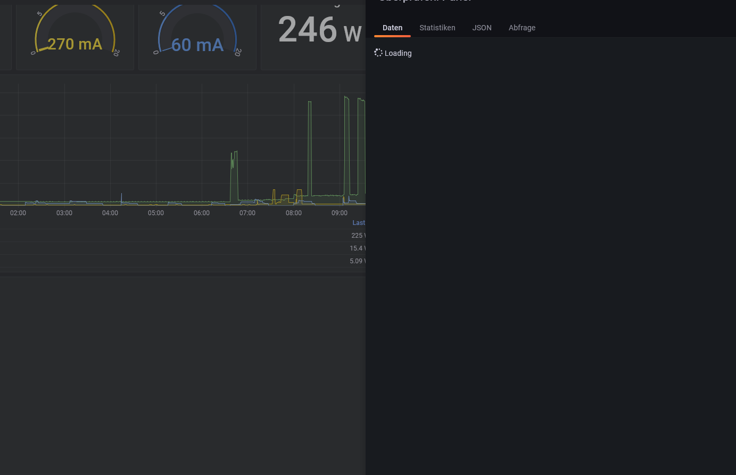Toggle visibility of the 15.4 V series
Image resolution: width=736 pixels, height=475 pixels.
357,248
